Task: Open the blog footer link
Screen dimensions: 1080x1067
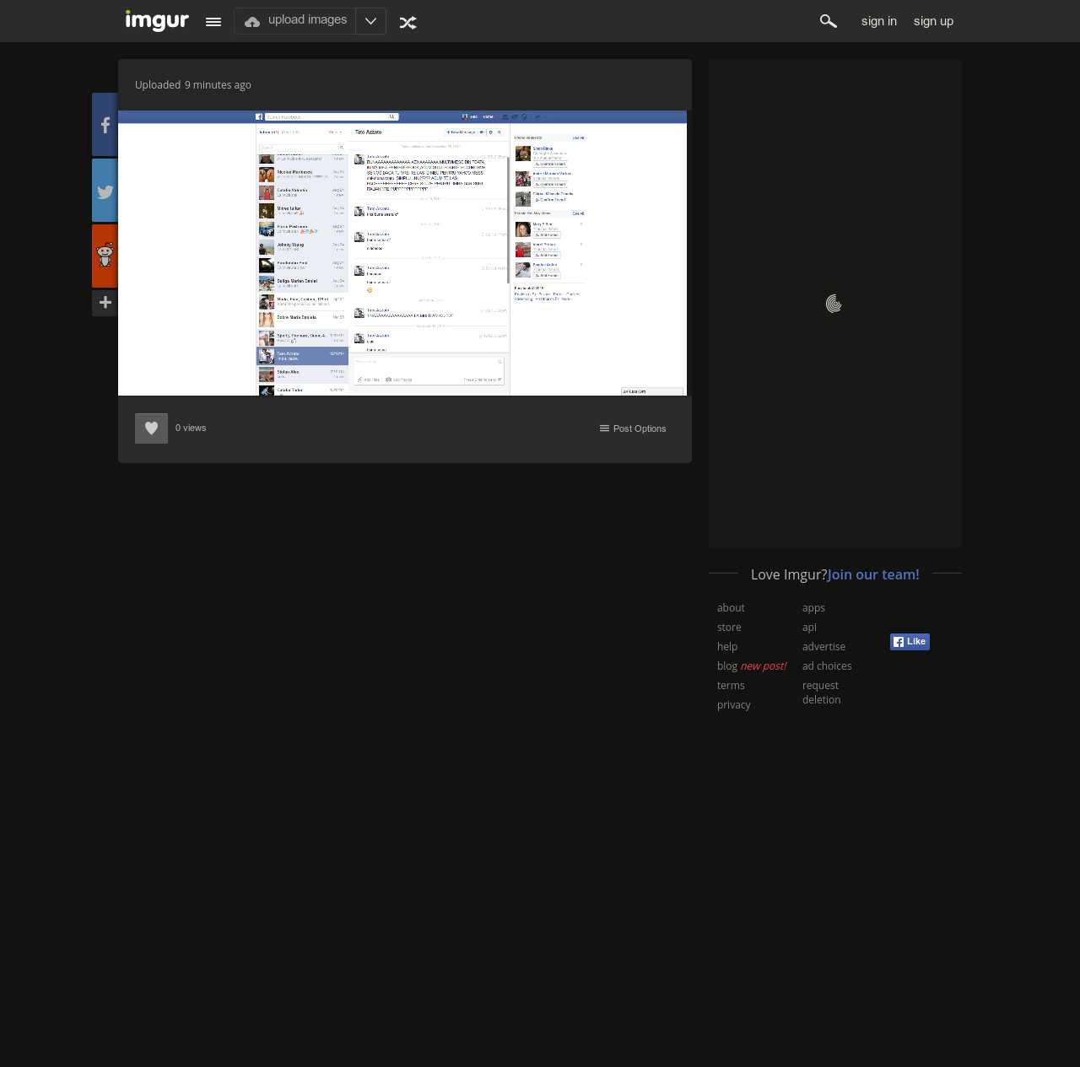Action: click(x=727, y=666)
